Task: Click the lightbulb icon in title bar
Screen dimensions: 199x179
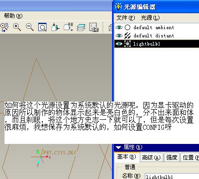Action: click(x=118, y=7)
